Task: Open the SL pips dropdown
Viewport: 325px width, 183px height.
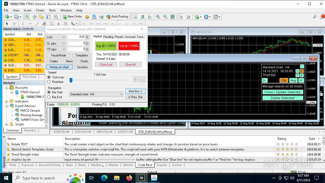Action: [56, 43]
